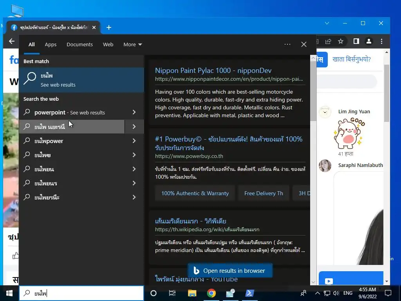Image resolution: width=401 pixels, height=301 pixels.
Task: Select the All search filter tab
Action: (x=31, y=45)
